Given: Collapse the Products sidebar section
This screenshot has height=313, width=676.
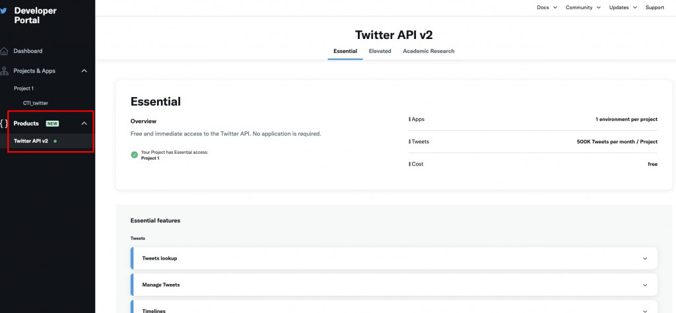Looking at the screenshot, I should coord(84,123).
